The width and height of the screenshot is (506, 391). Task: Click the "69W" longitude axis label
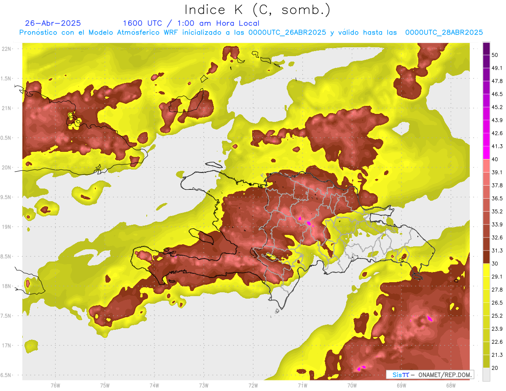click(x=401, y=386)
